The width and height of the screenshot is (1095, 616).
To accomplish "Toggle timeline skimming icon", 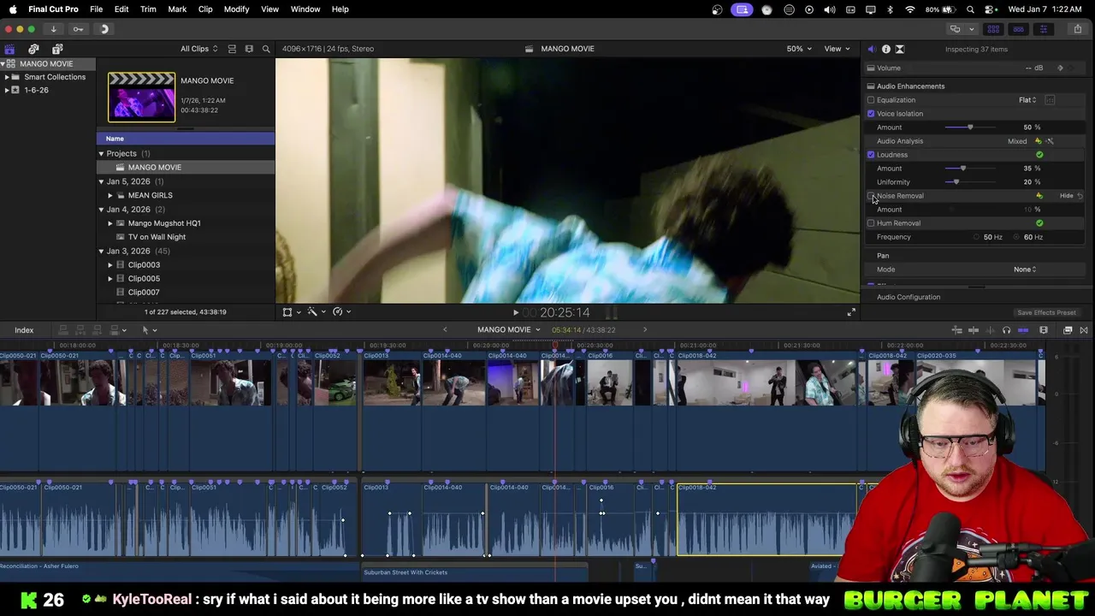I will click(x=974, y=330).
